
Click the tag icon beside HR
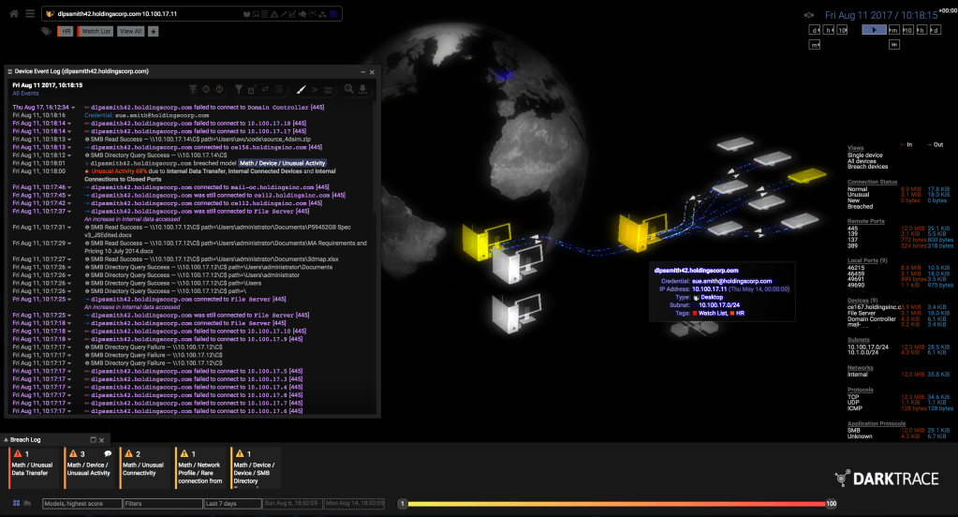(x=46, y=31)
